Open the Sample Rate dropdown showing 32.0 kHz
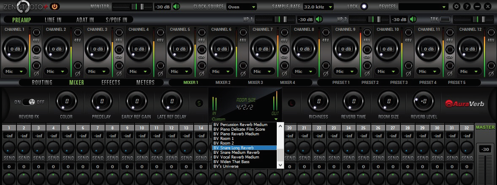The width and height of the screenshot is (497, 185). tap(318, 7)
